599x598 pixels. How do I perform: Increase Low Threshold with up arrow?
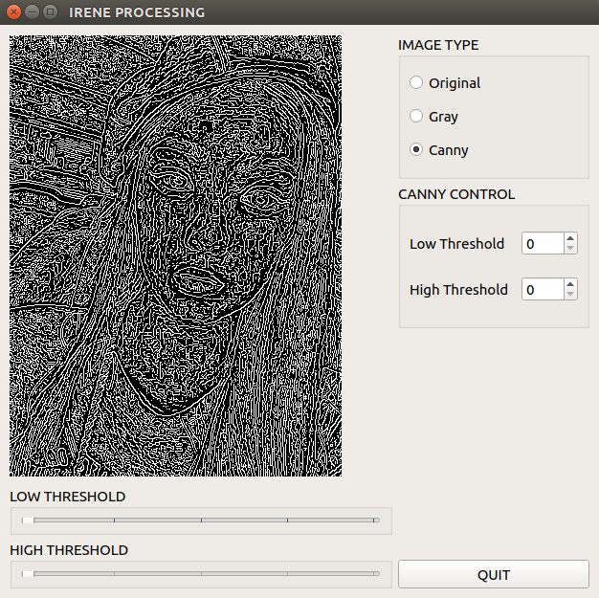click(570, 238)
